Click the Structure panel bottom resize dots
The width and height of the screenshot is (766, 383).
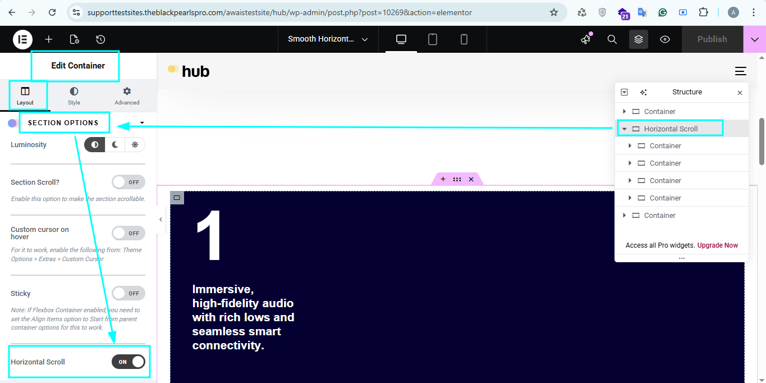tap(682, 258)
